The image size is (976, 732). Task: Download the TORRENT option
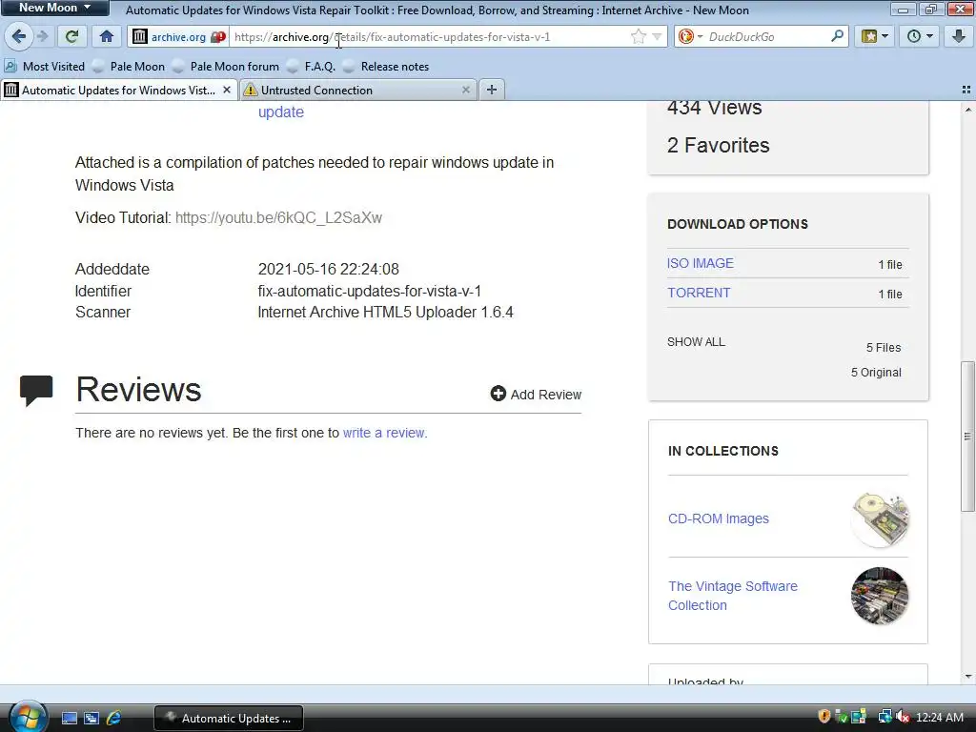[x=699, y=293]
